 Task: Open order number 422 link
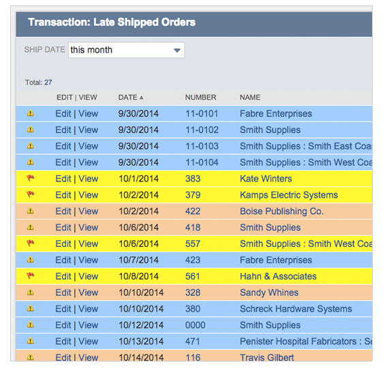tap(193, 211)
